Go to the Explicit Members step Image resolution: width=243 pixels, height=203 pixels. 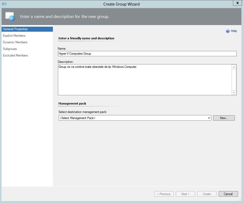click(14, 36)
